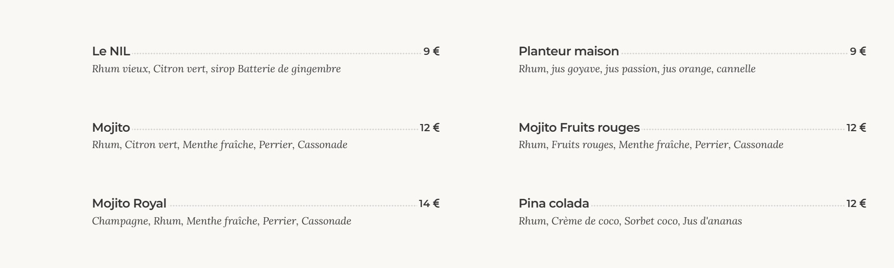Click the dotted leader line after Mojito Royal
This screenshot has width=894, height=268.
tap(293, 206)
